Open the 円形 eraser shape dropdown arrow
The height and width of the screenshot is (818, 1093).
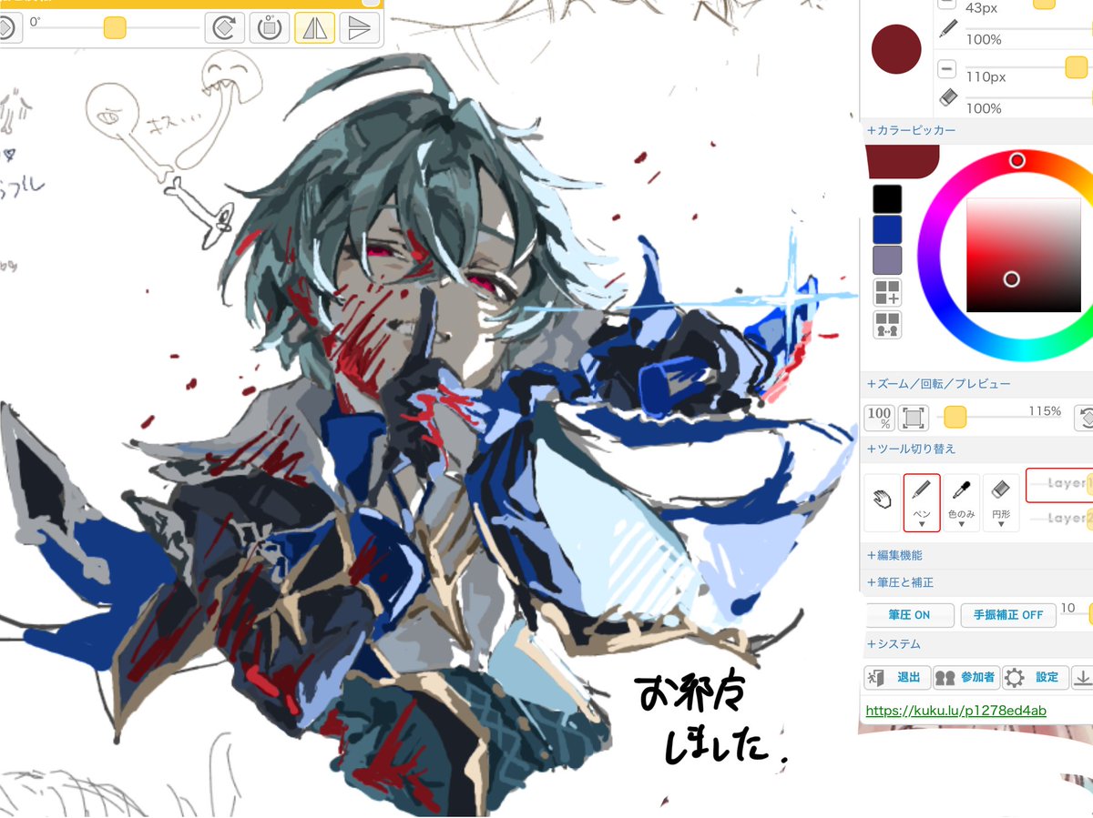coord(1001,524)
